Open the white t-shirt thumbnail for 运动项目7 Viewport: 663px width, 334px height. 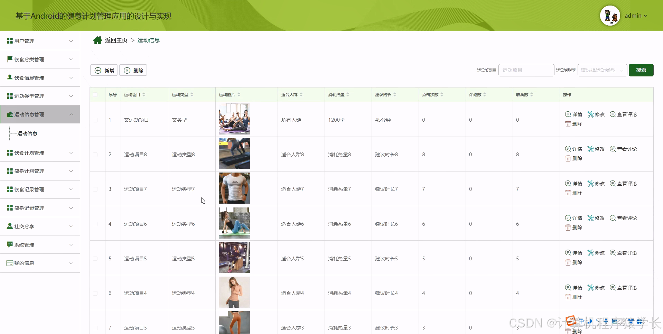point(234,188)
